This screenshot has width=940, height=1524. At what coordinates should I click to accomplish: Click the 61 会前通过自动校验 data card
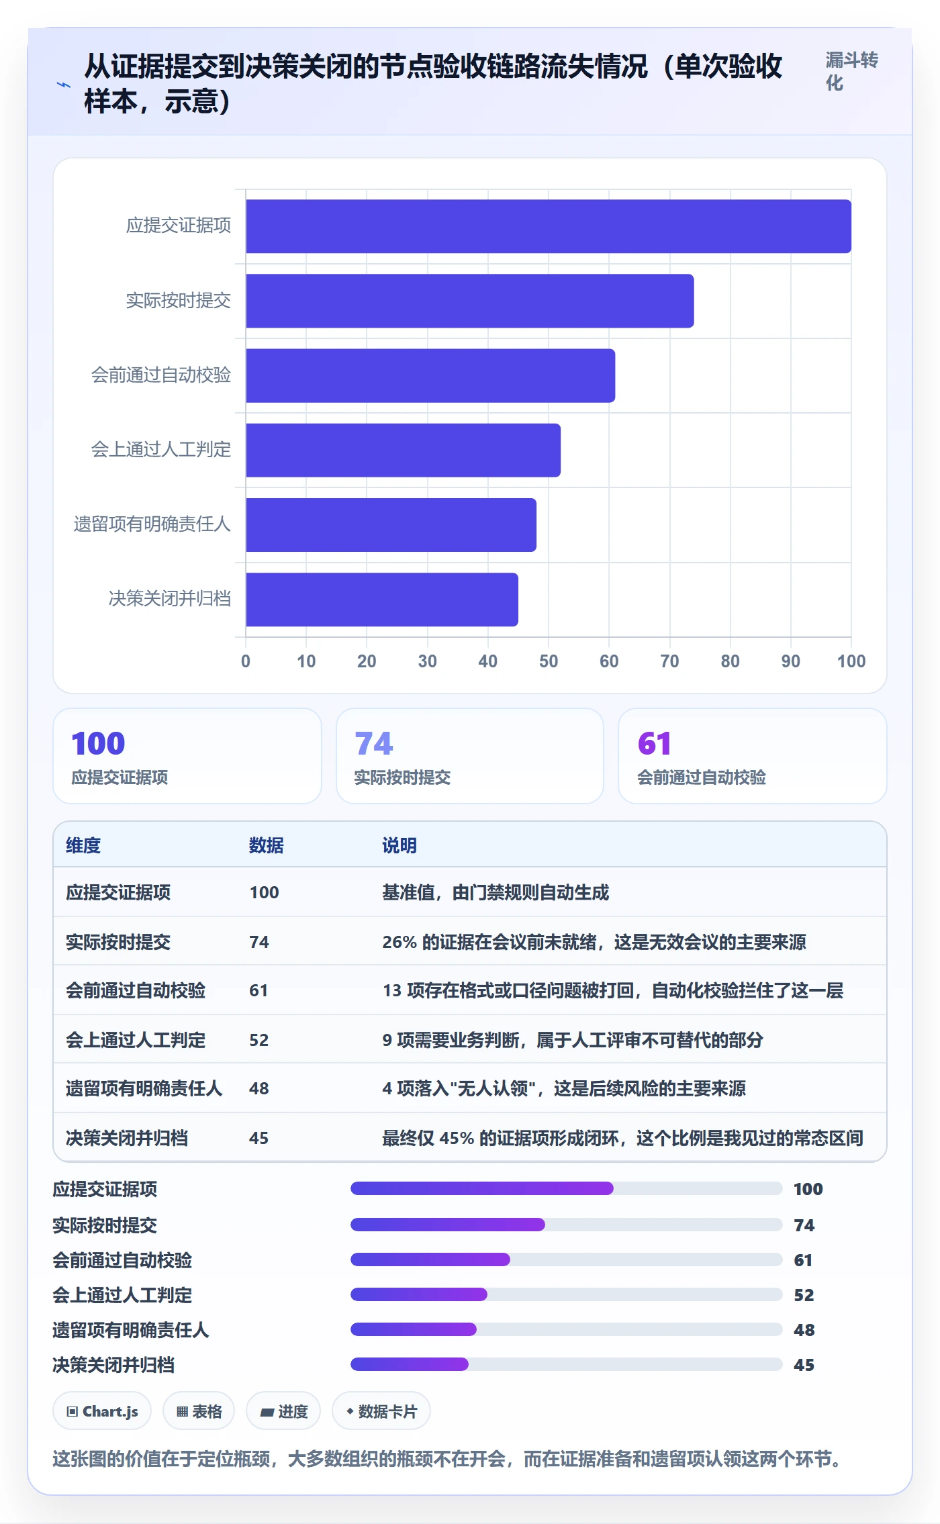(753, 756)
